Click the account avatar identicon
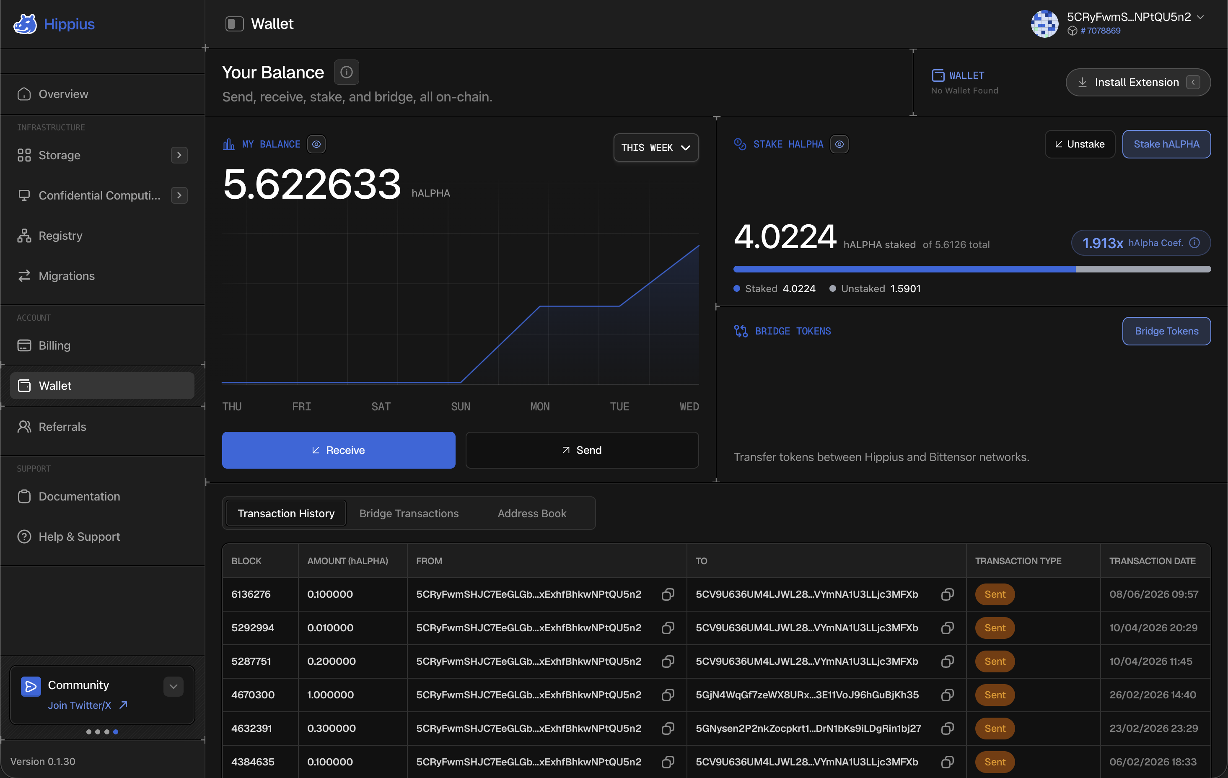This screenshot has height=778, width=1228. [x=1045, y=24]
